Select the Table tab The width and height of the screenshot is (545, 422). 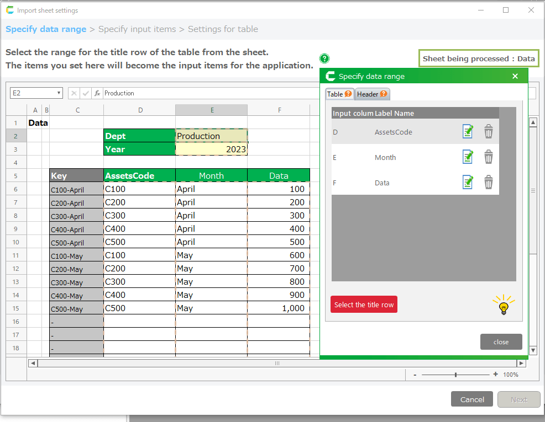pos(339,94)
